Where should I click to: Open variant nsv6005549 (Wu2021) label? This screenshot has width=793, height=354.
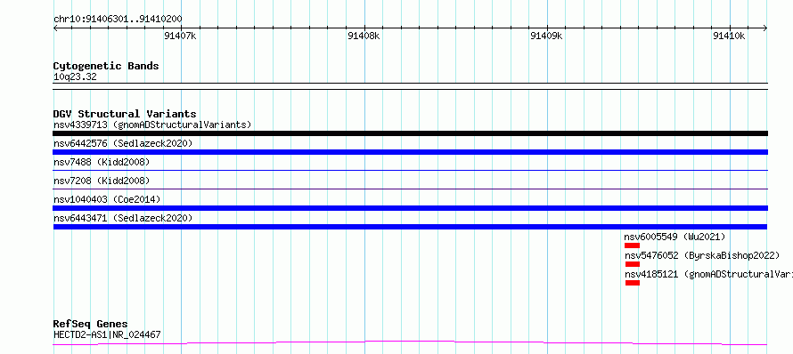click(674, 237)
